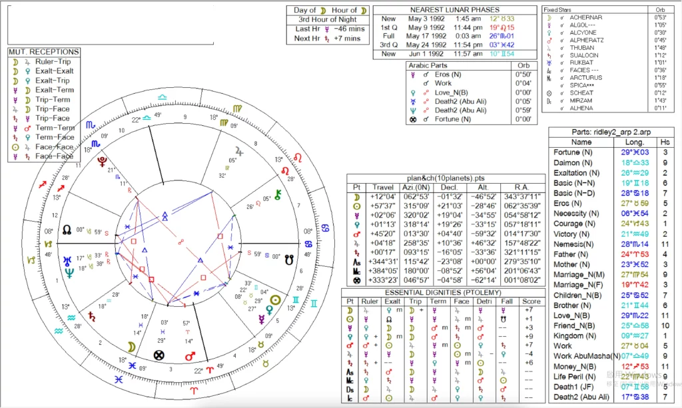Select the red Mars glyph in the wheel

[x=189, y=357]
